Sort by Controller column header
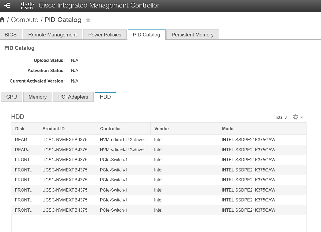Viewport: 321px width, 232px height. [111, 129]
